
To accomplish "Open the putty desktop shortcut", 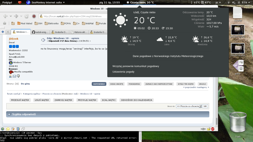I will [x=238, y=67].
